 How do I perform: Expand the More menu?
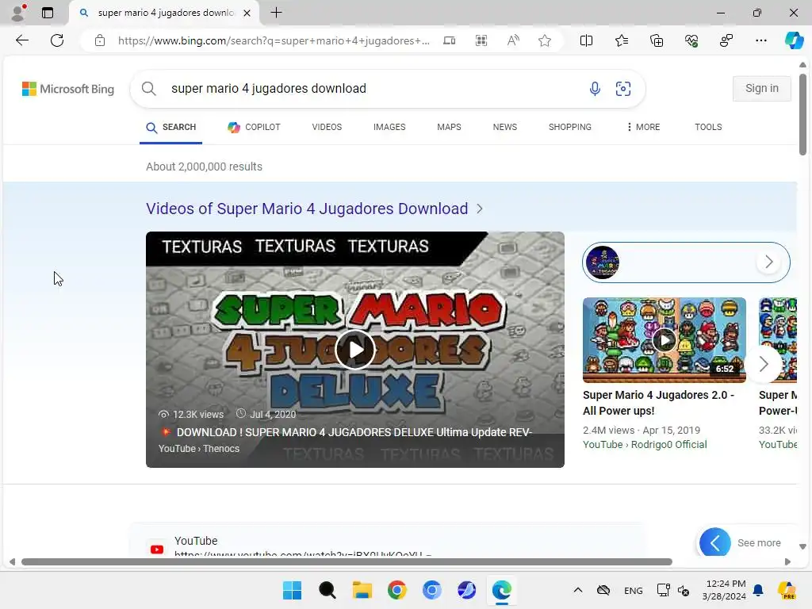pyautogui.click(x=643, y=127)
